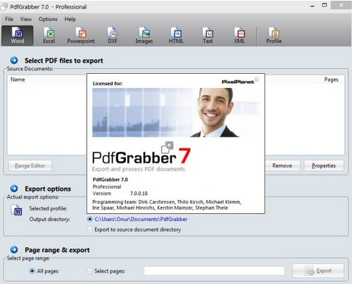Click the Range Editor button

pos(30,165)
